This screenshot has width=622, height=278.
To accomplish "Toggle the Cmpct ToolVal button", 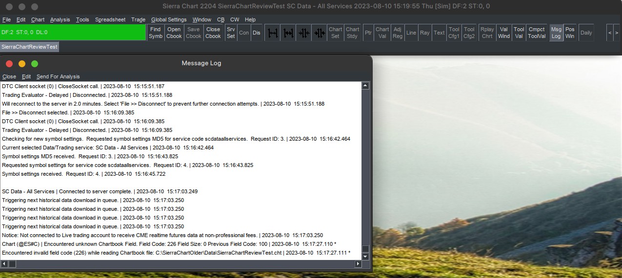I will 537,33.
